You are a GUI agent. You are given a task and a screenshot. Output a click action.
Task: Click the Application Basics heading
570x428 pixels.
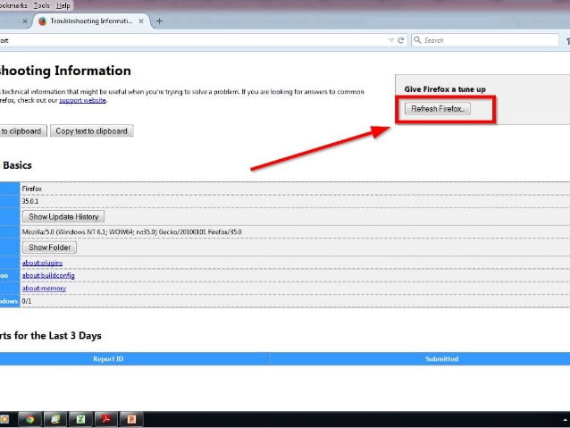(16, 165)
